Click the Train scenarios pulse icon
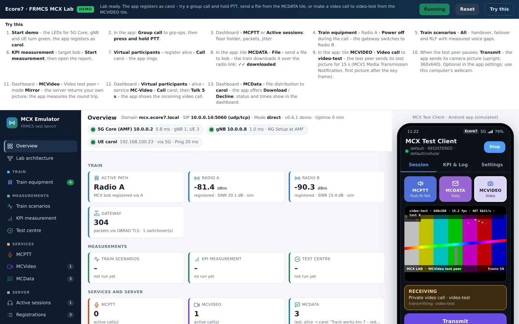The image size is (519, 324). click(10, 206)
